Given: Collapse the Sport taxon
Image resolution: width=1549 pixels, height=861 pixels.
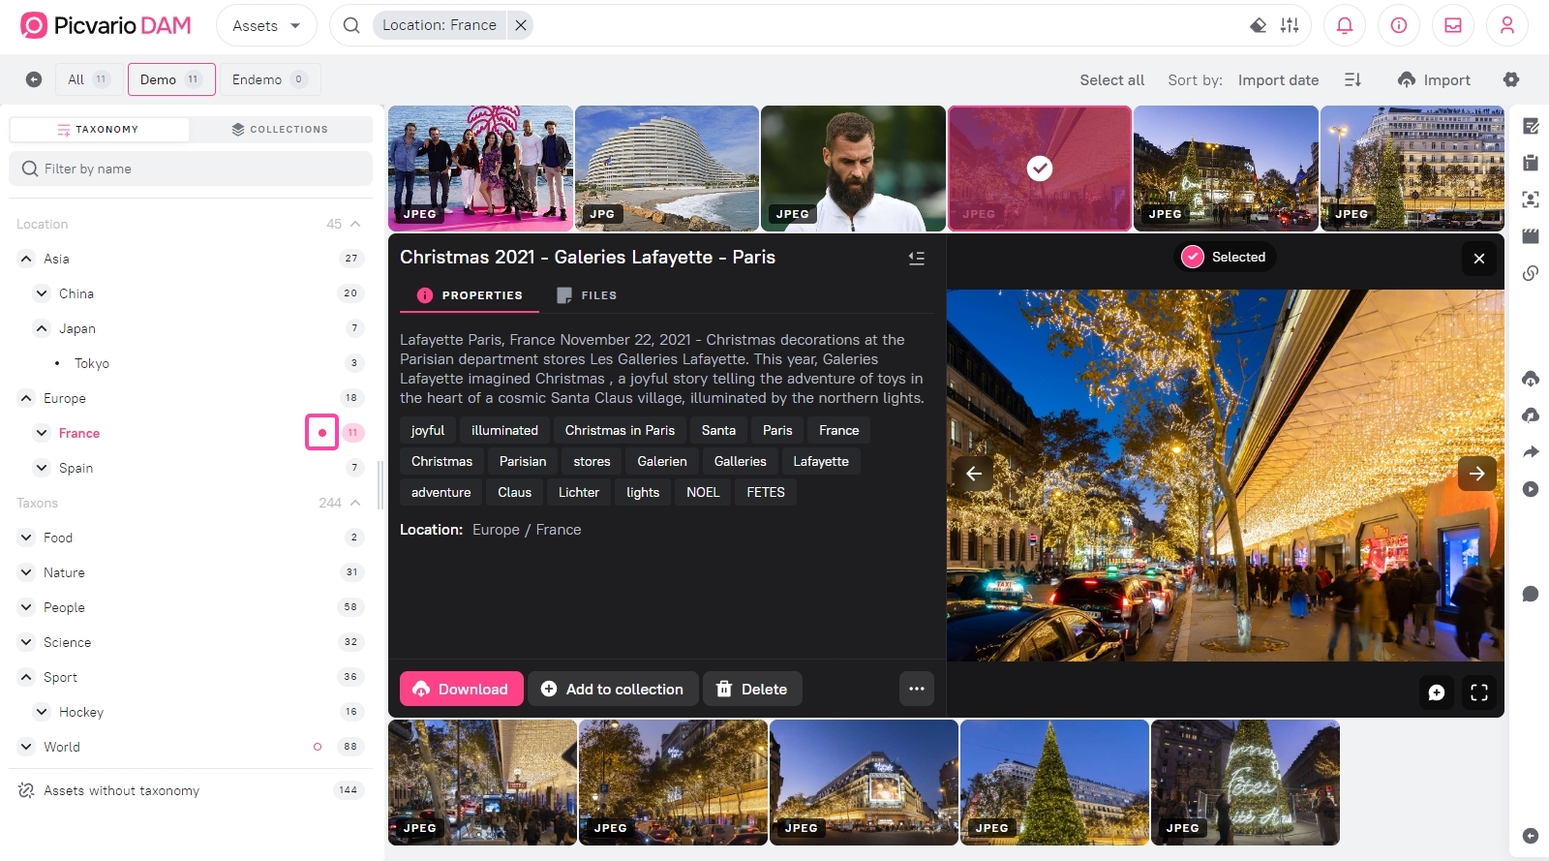Looking at the screenshot, I should click(26, 677).
